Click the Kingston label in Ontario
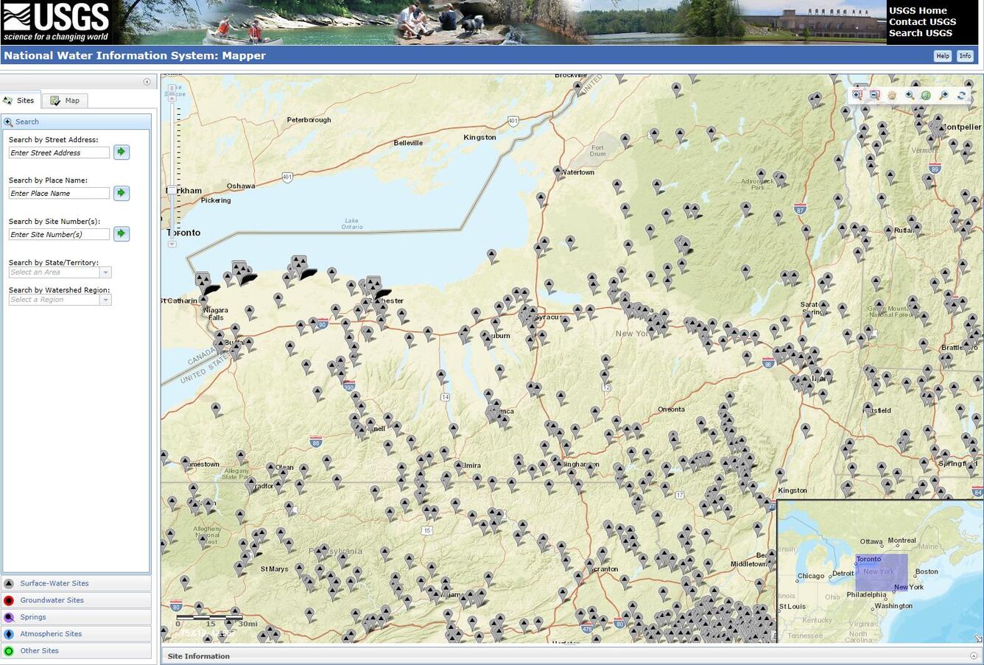The image size is (984, 665). tap(479, 137)
